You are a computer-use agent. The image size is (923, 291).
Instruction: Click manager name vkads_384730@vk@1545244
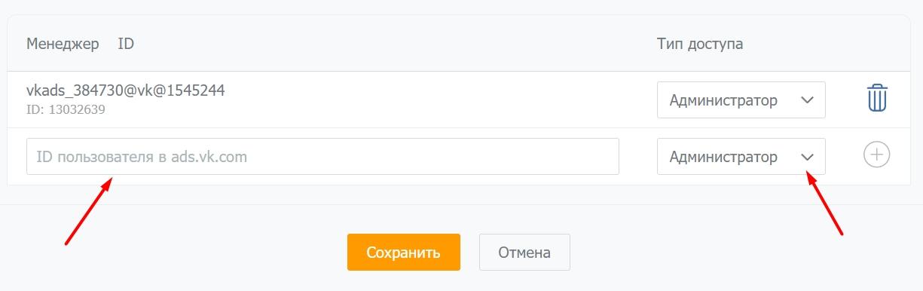click(x=126, y=90)
